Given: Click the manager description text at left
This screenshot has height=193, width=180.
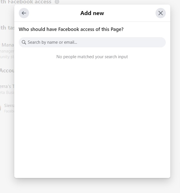Looking at the screenshot, I should 7,51.
